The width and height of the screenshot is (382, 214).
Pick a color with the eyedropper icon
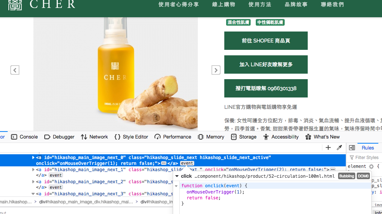pos(339,148)
